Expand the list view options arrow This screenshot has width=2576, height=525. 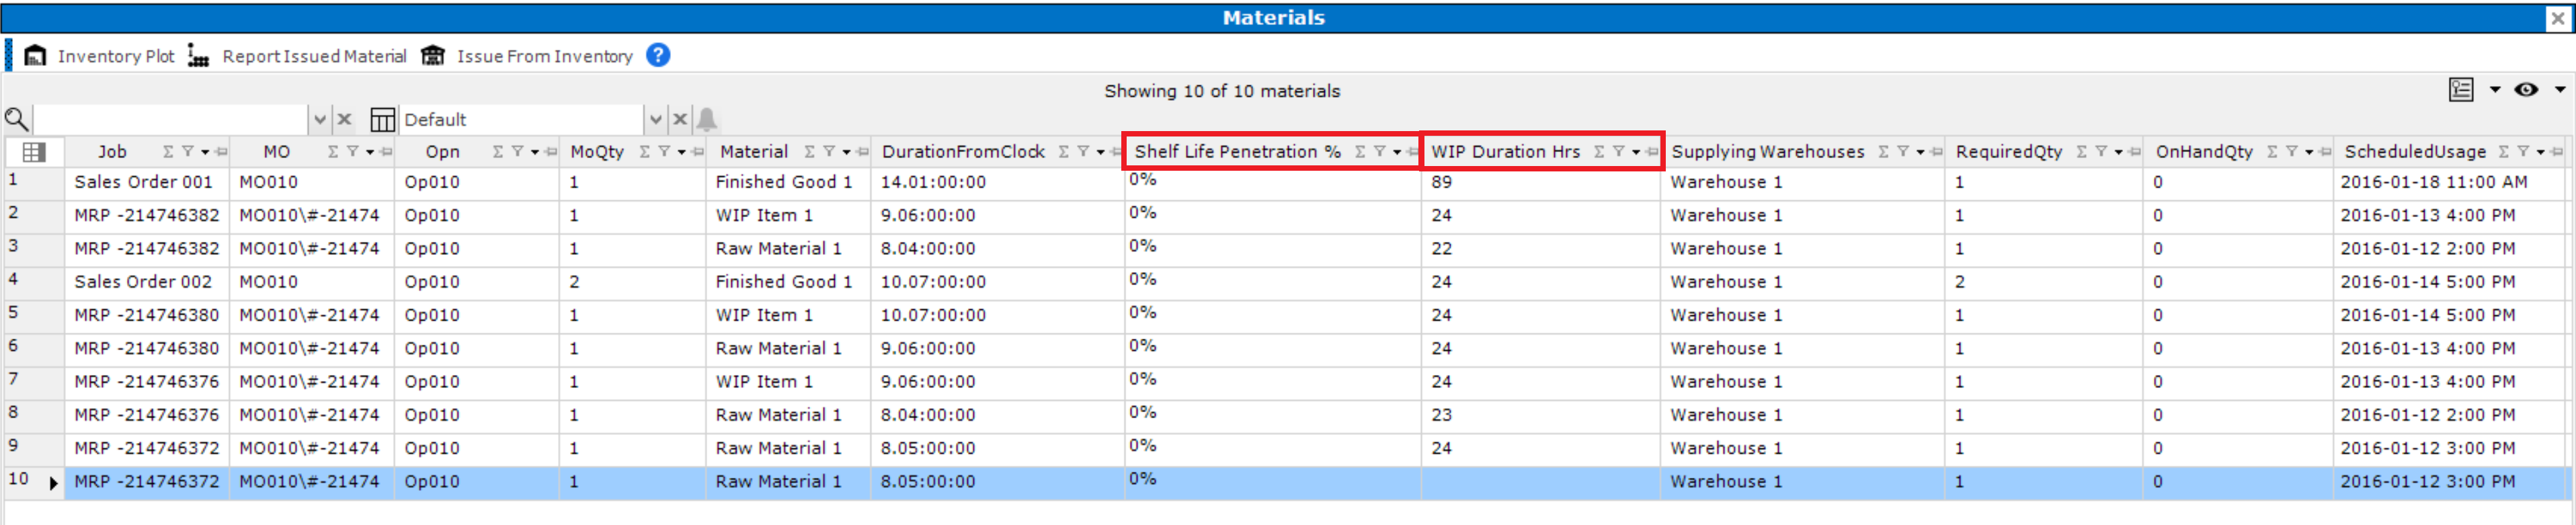(x=2494, y=90)
